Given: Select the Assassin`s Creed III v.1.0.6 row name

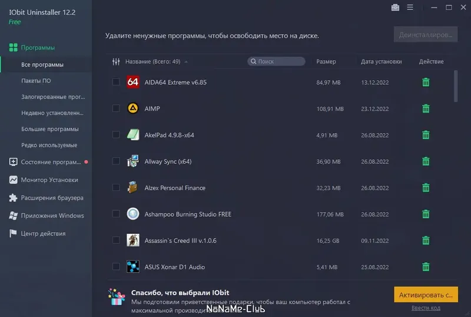Looking at the screenshot, I should coord(180,240).
